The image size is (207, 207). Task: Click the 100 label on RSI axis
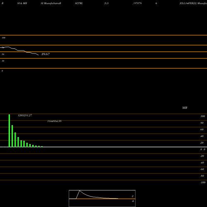3,38
